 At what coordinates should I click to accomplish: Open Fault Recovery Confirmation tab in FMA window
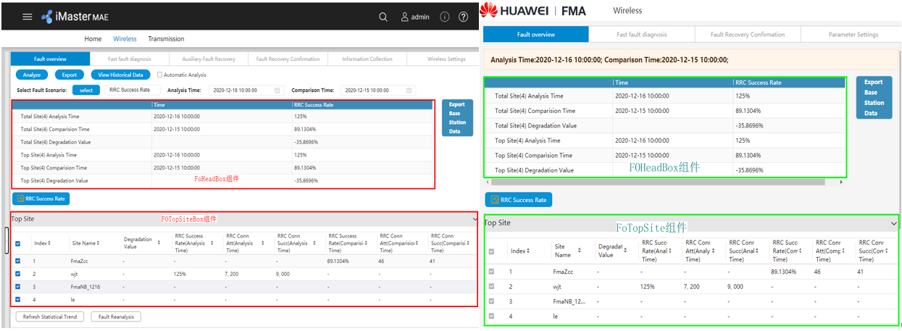(x=748, y=34)
